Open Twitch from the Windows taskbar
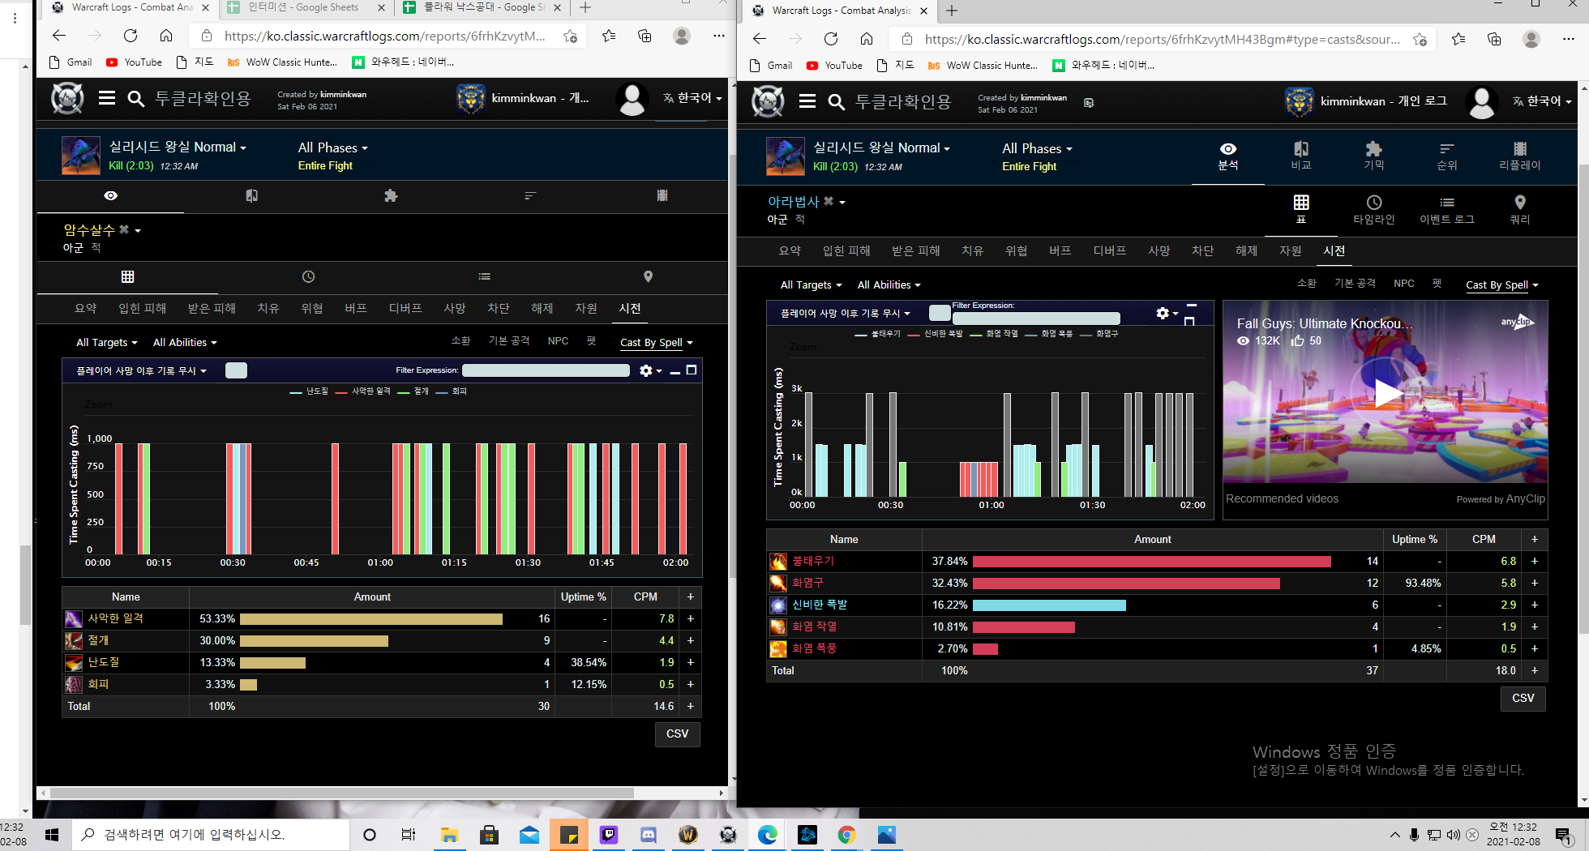1589x851 pixels. (609, 835)
